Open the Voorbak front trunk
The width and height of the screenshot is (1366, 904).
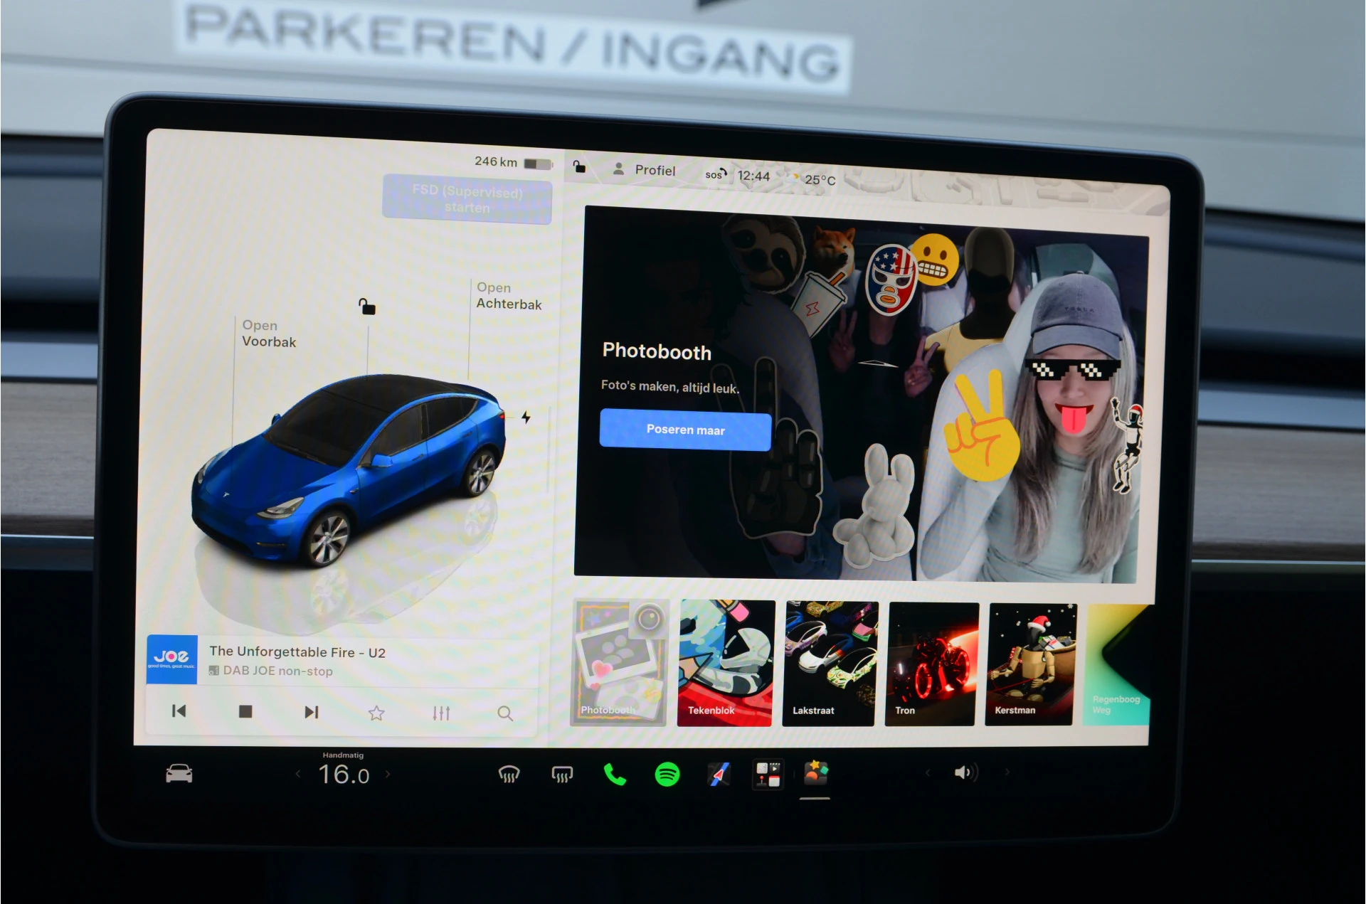[x=269, y=334]
